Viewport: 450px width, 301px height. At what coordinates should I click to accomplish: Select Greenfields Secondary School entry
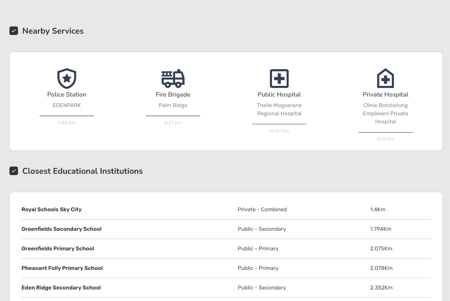62,229
